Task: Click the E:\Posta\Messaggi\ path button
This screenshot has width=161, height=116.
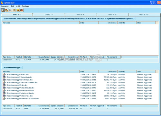Action: (12, 68)
